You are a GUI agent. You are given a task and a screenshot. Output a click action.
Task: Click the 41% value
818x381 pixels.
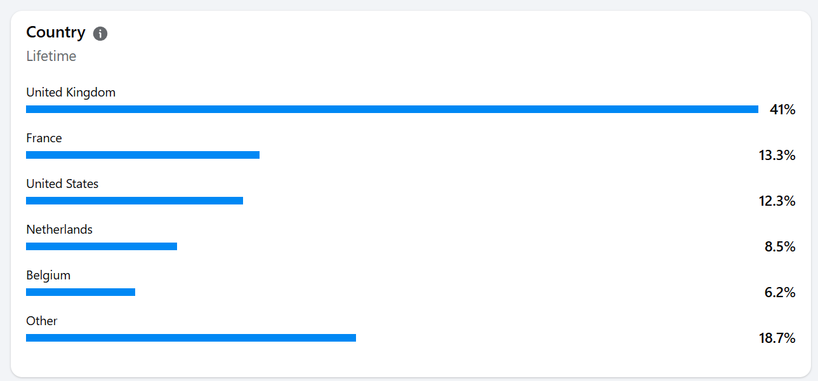[x=782, y=109]
